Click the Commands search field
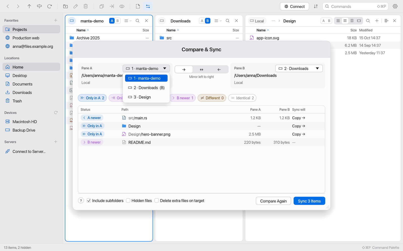The width and height of the screenshot is (403, 251). tap(355, 7)
